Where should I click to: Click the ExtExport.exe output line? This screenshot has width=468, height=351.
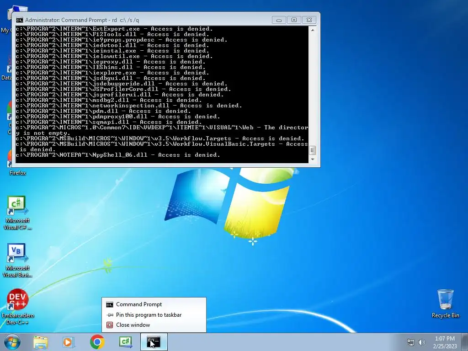click(114, 29)
